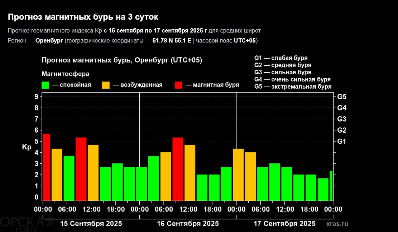Click the 'Магнитосфера' legend heading
Viewport: 398px width, 232px height.
tap(65, 74)
